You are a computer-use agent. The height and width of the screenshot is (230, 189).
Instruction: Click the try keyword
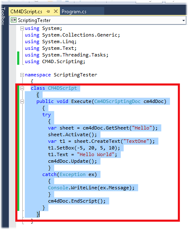pos(46,115)
